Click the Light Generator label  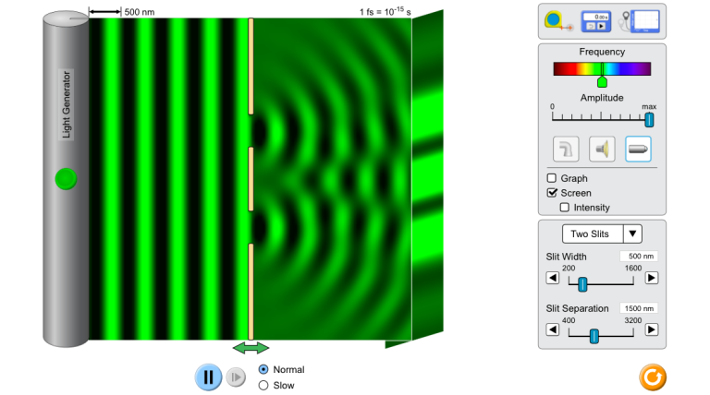67,104
